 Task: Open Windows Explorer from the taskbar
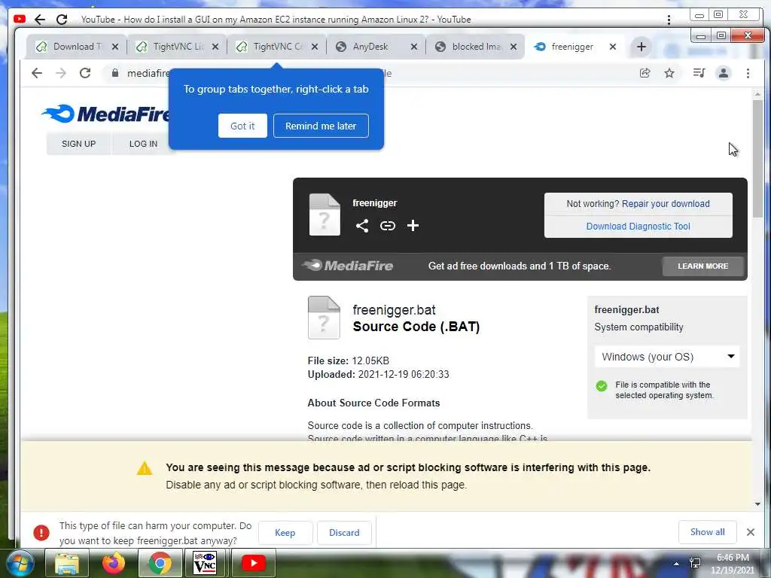(x=67, y=563)
